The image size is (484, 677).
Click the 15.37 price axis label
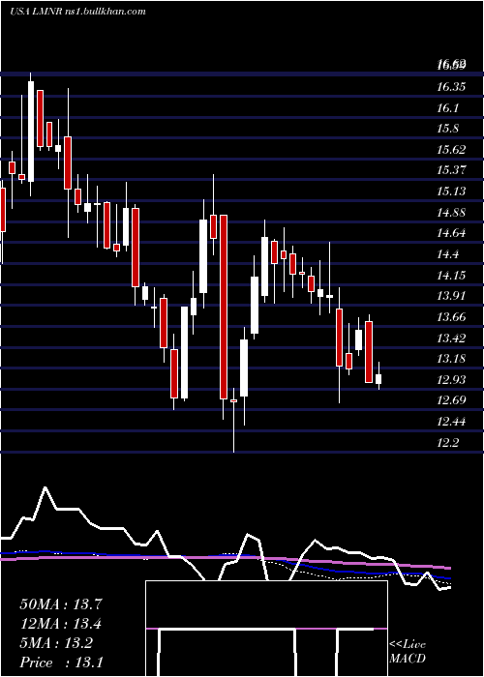(x=451, y=170)
